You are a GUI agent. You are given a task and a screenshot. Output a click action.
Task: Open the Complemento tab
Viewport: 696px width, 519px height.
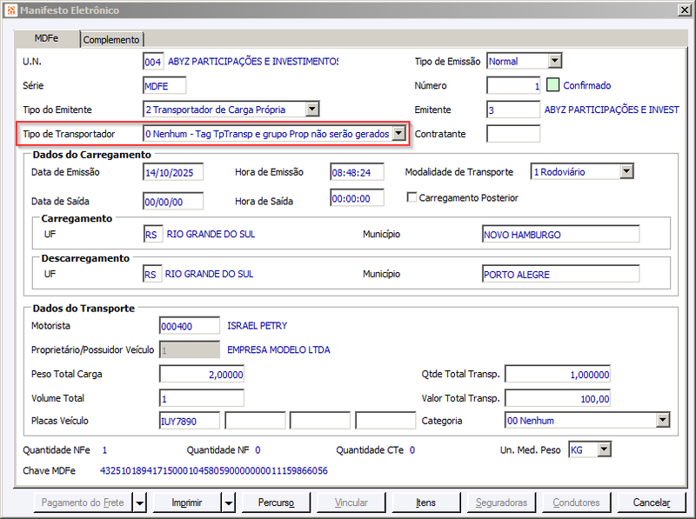click(111, 39)
